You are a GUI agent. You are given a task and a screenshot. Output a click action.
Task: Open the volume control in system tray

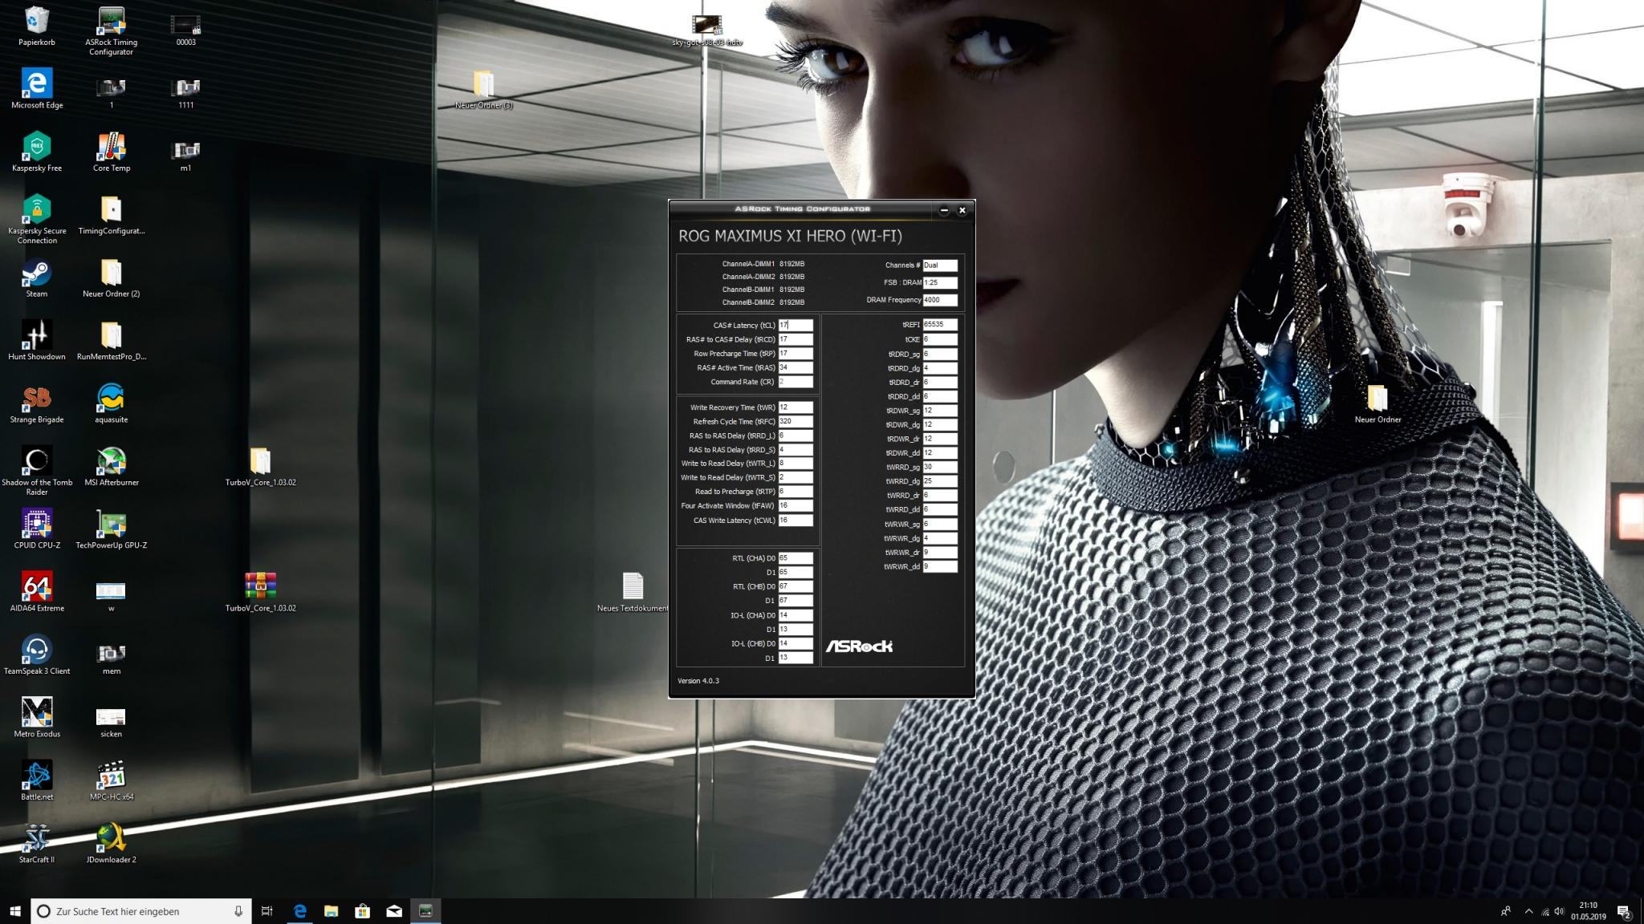pos(1559,911)
